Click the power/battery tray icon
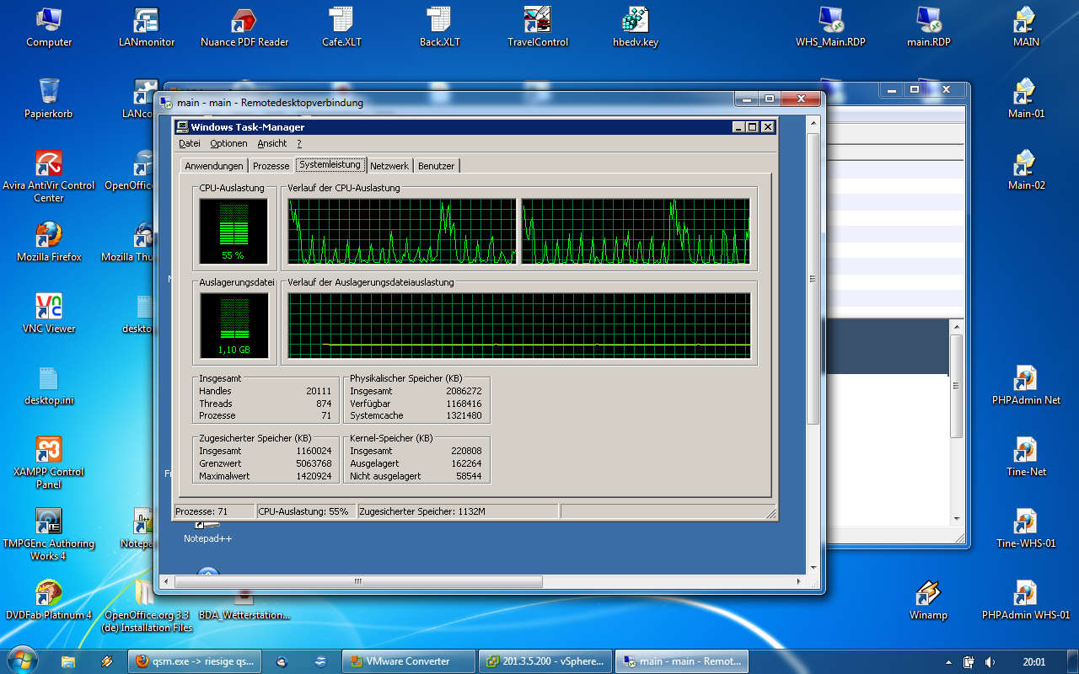 click(x=969, y=662)
